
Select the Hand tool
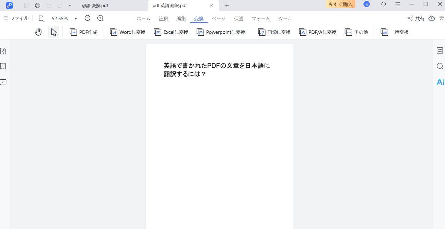click(38, 32)
